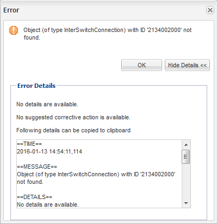
Task: Click the main error message beside the warning icon
Action: click(108, 34)
